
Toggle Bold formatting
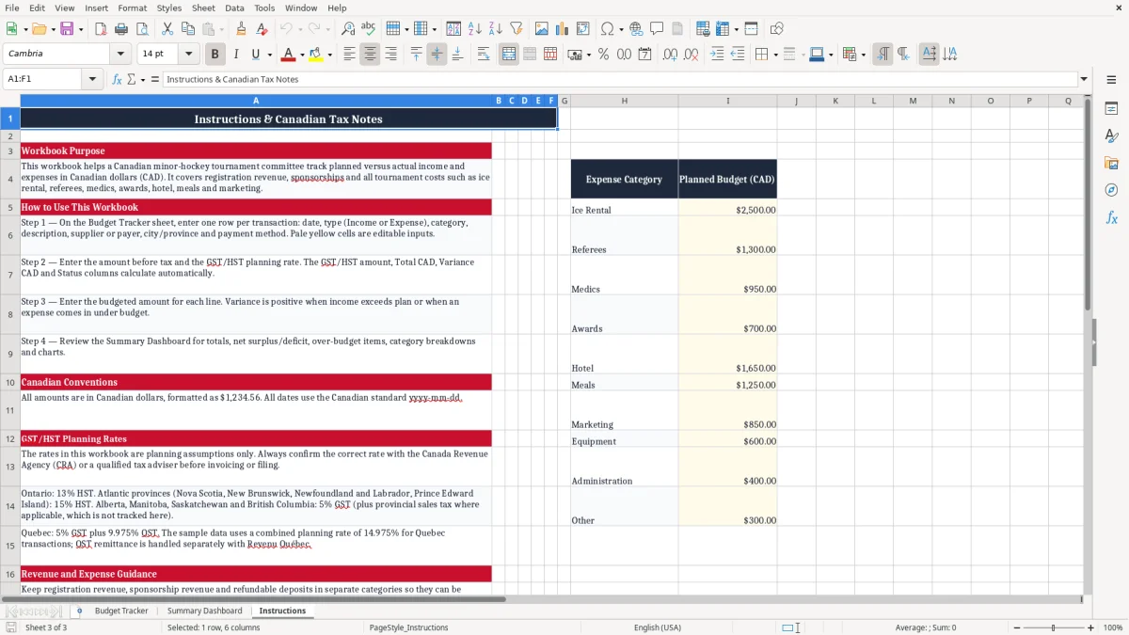pos(215,55)
